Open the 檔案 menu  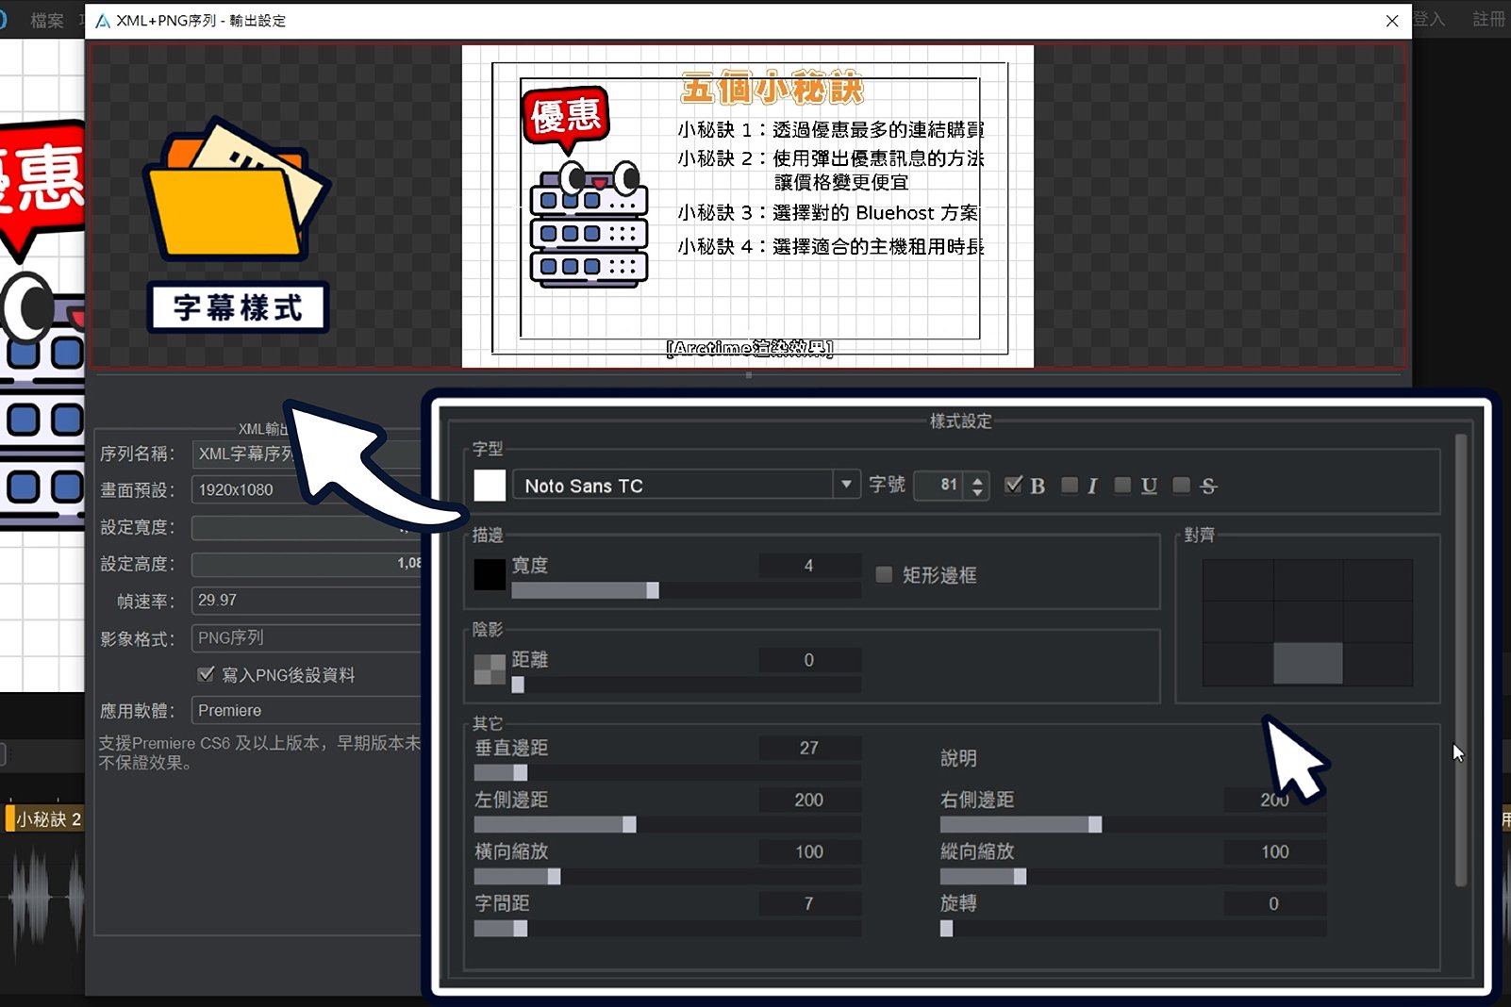(46, 20)
